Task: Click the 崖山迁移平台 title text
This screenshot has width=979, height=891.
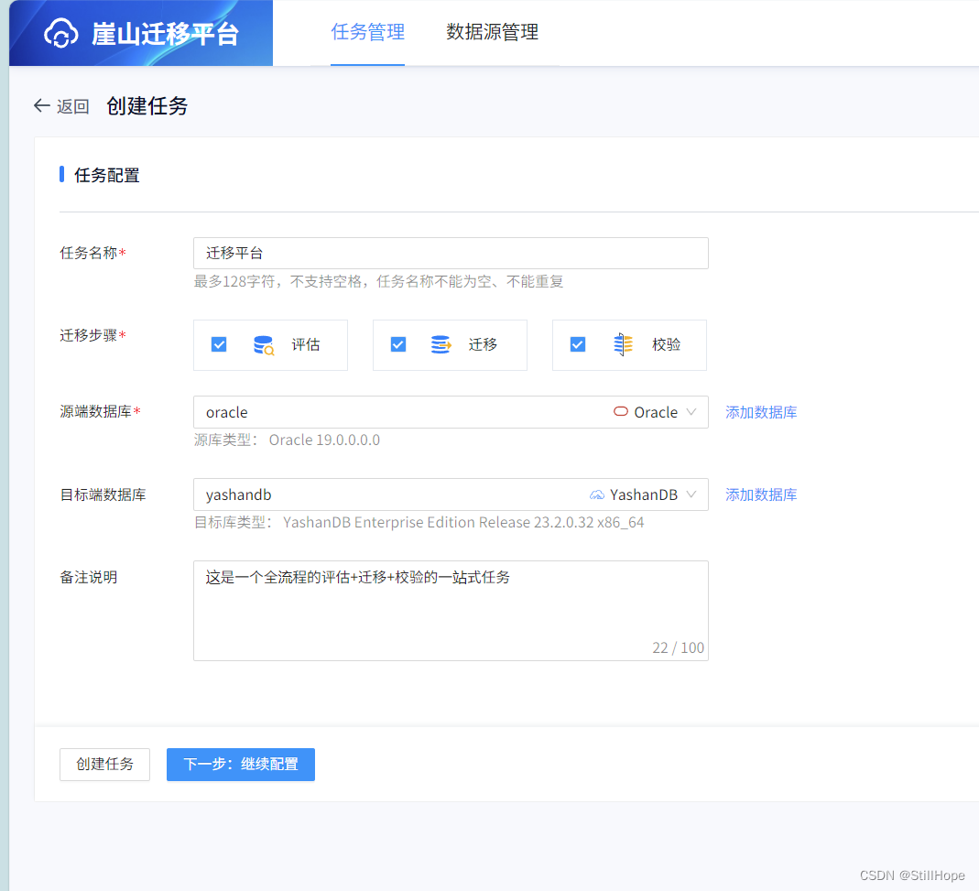Action: coord(166,34)
